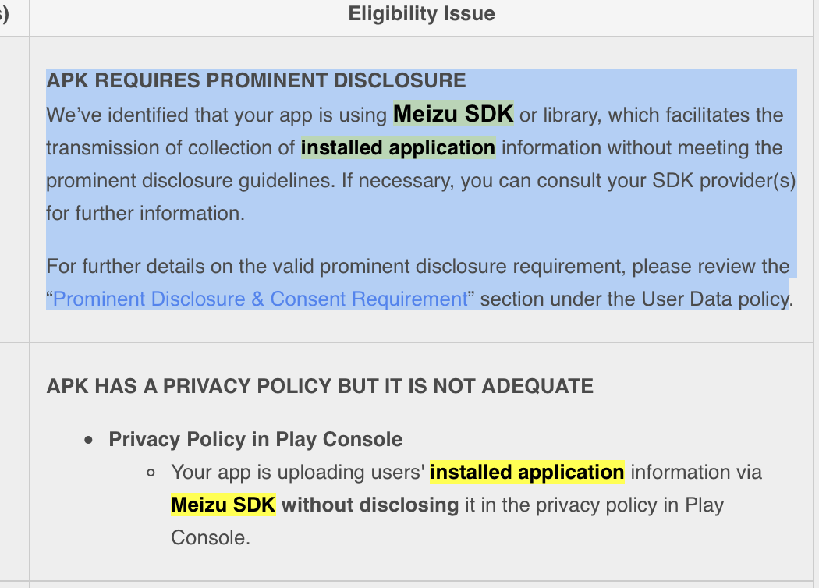Click the yellow-highlighted installed application text

click(x=527, y=472)
